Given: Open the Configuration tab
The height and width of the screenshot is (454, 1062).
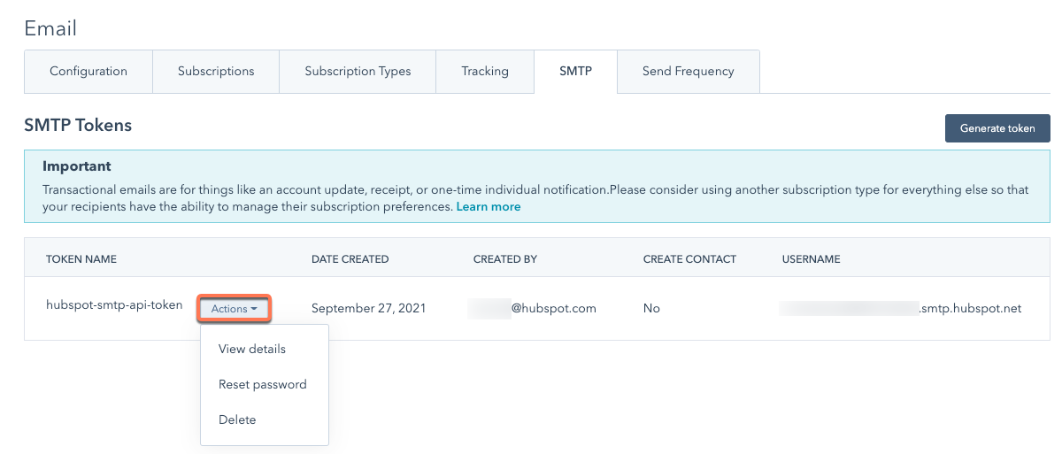Looking at the screenshot, I should [88, 71].
